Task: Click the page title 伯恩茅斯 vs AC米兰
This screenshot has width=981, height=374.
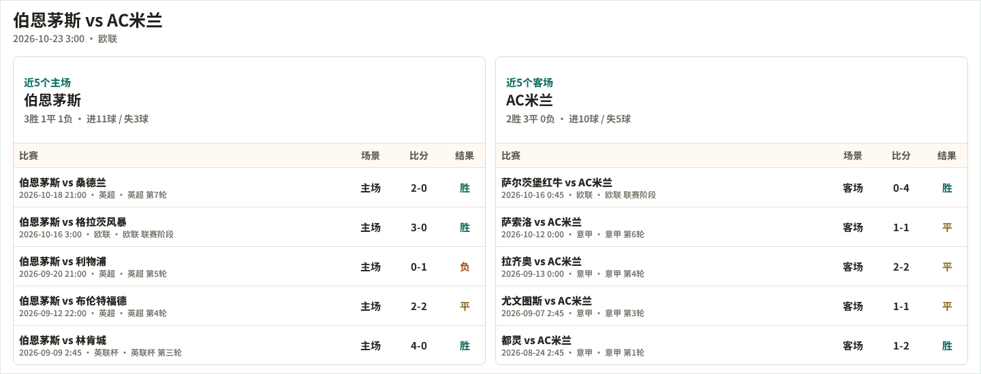Action: [88, 20]
